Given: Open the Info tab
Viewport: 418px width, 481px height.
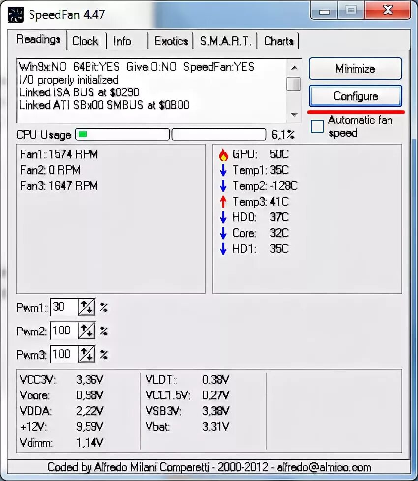Looking at the screenshot, I should (122, 41).
